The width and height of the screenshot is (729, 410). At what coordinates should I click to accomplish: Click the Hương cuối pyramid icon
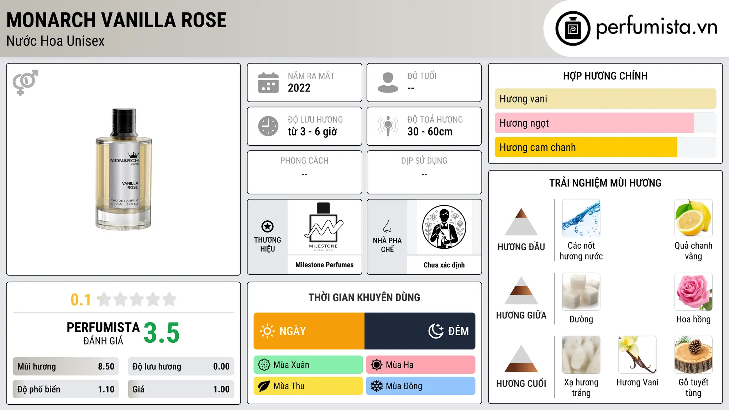(521, 358)
